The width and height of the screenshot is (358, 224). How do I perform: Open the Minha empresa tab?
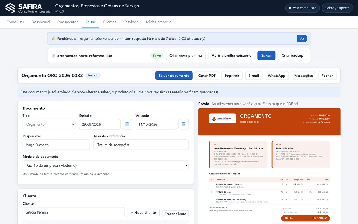click(159, 22)
